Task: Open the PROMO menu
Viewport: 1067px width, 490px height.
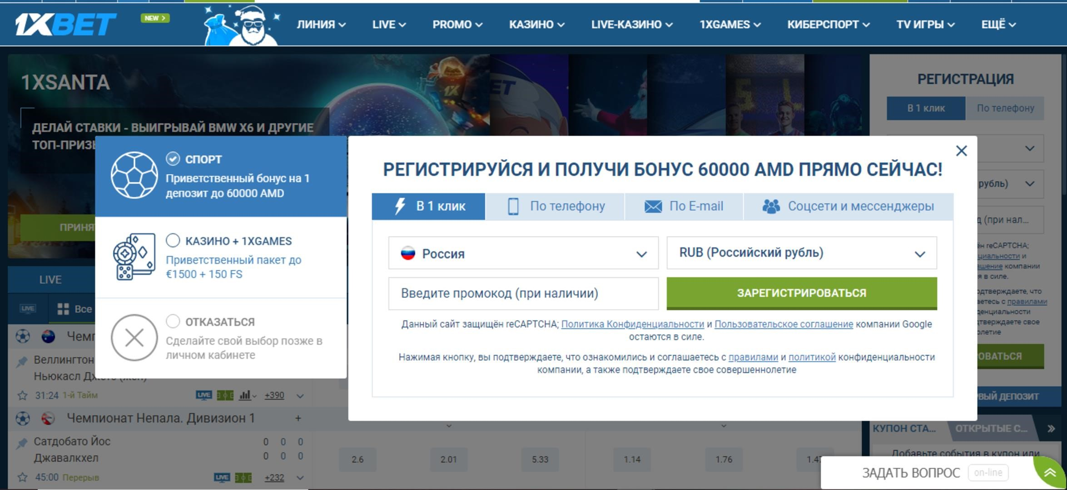Action: 457,24
